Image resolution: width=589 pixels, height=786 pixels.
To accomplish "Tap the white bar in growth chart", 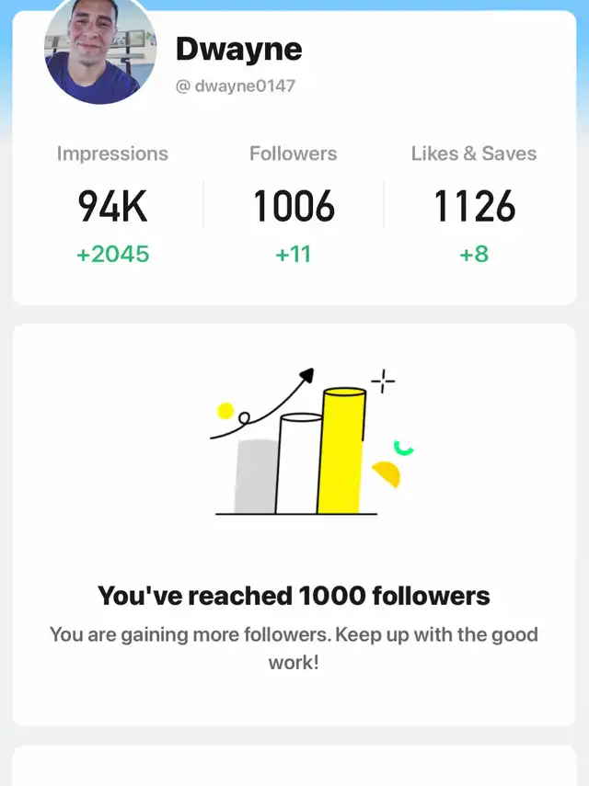I will [298, 463].
